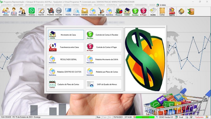Click the E-MAIL icon in menu bar

pos(157,5)
